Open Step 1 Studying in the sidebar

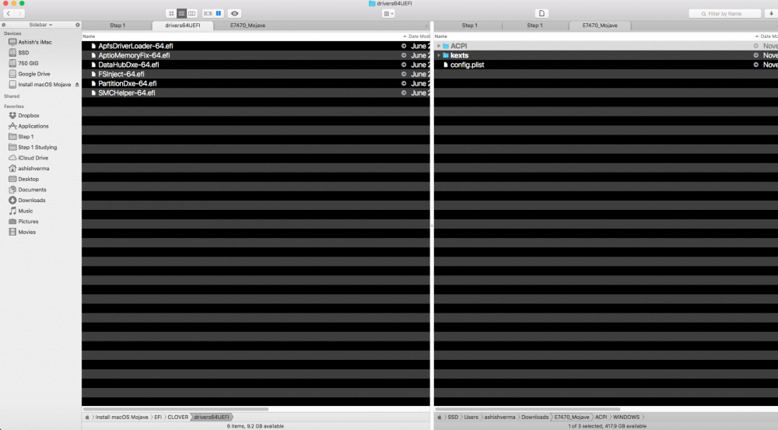tap(33, 147)
